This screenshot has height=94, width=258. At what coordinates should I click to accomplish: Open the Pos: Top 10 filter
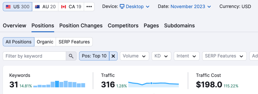click(94, 56)
